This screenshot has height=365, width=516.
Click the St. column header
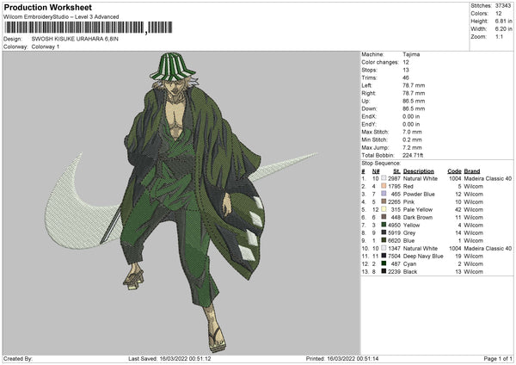pos(396,171)
